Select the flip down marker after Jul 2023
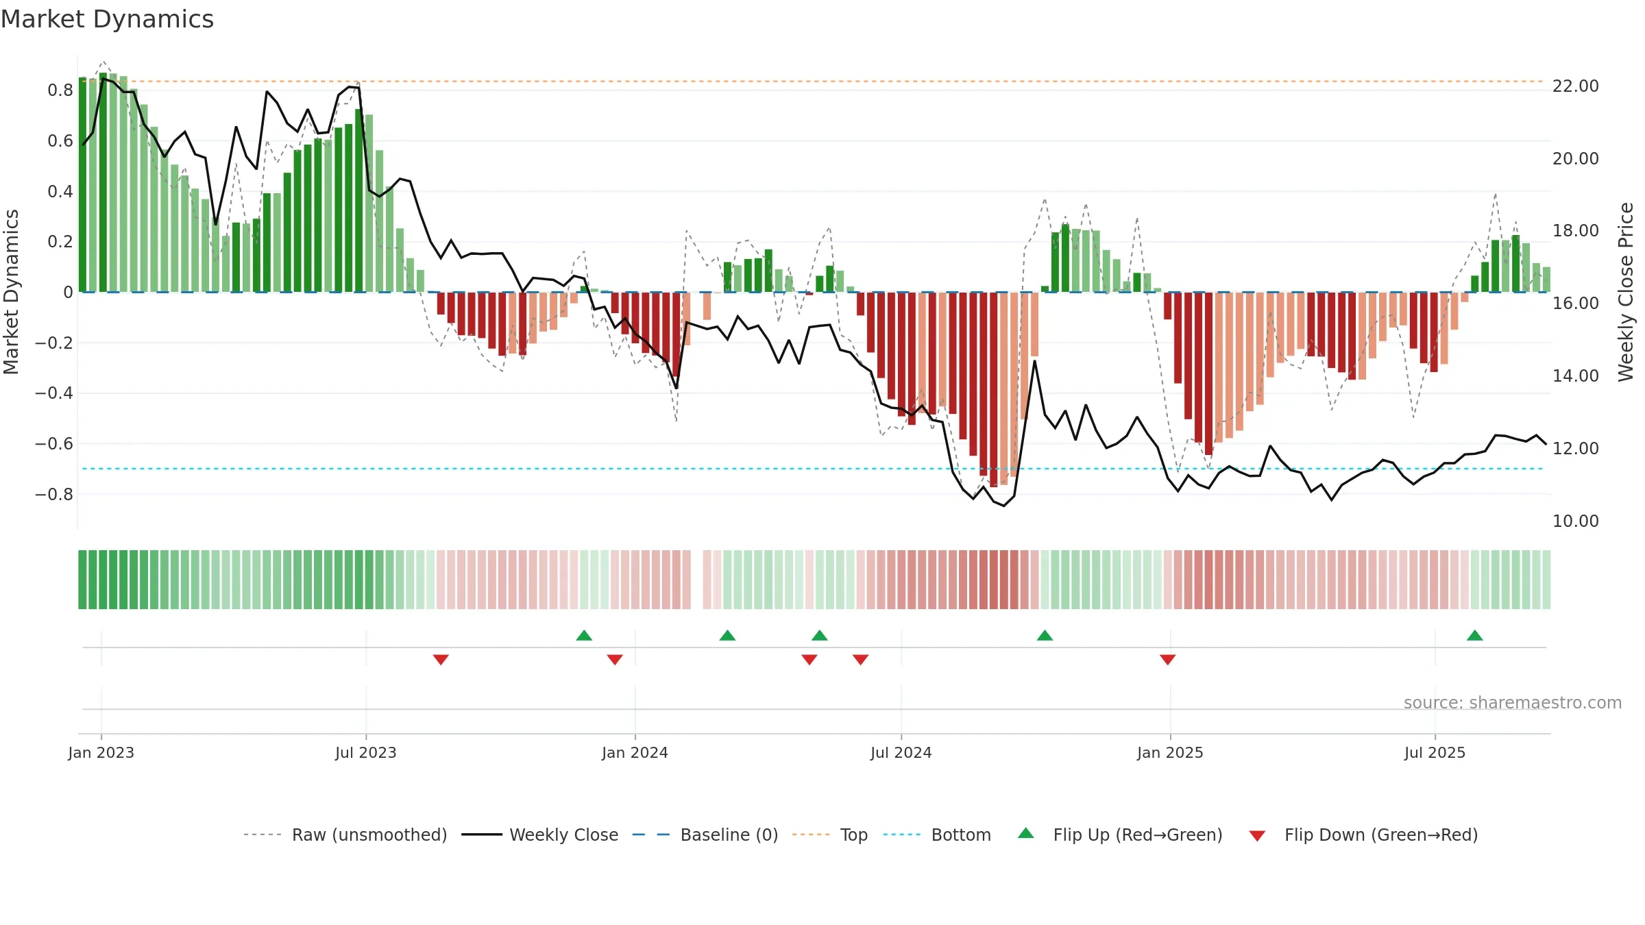The height and width of the screenshot is (925, 1645). pyautogui.click(x=441, y=659)
